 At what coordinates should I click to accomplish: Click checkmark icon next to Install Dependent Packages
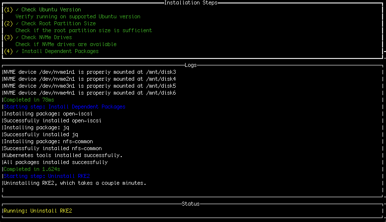(17, 51)
